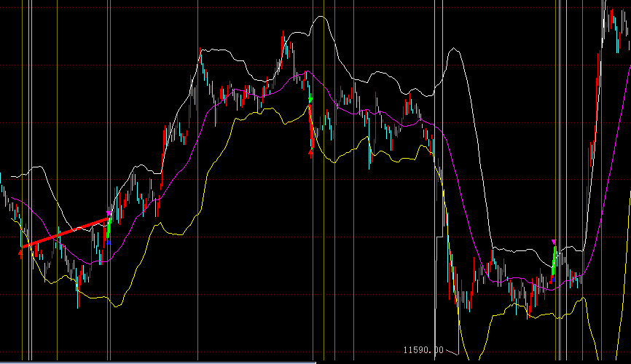Select the short steep red trade line mid-chart
This screenshot has width=631, height=364.
(x=310, y=126)
